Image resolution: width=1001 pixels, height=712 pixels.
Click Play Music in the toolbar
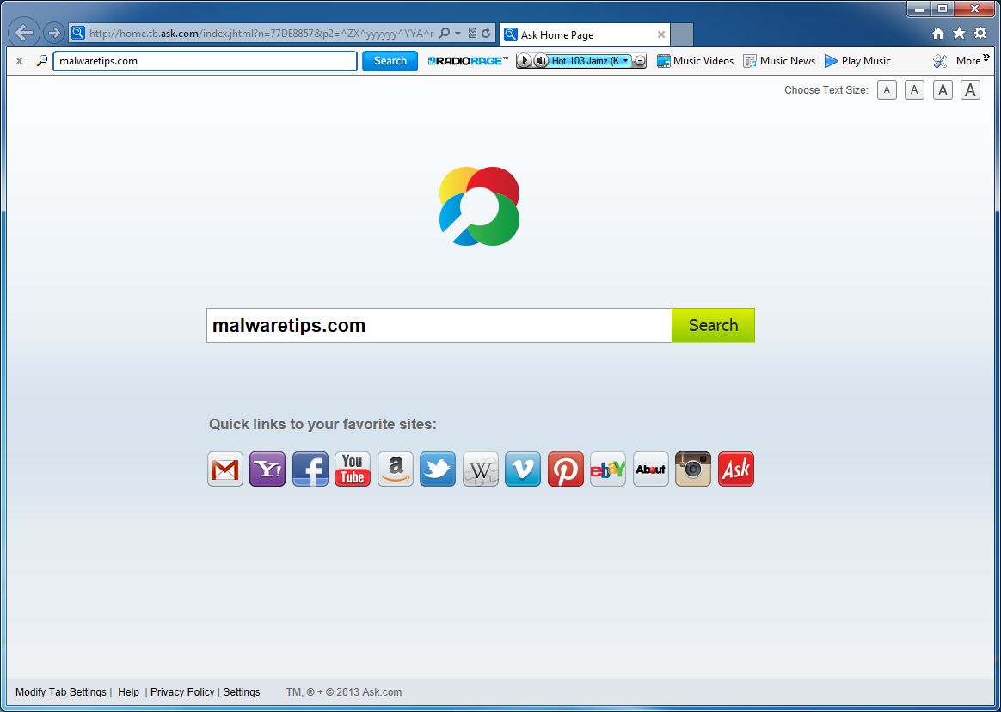click(x=857, y=61)
